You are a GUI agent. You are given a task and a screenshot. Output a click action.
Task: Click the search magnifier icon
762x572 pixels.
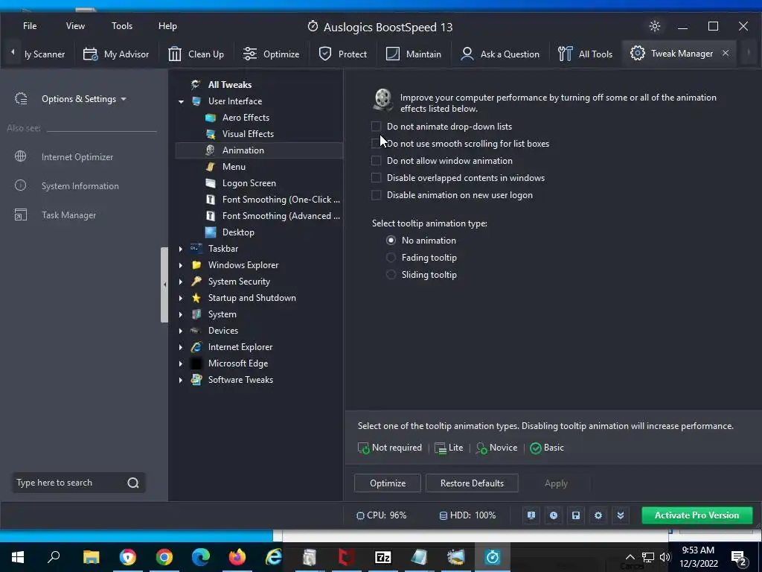point(133,483)
